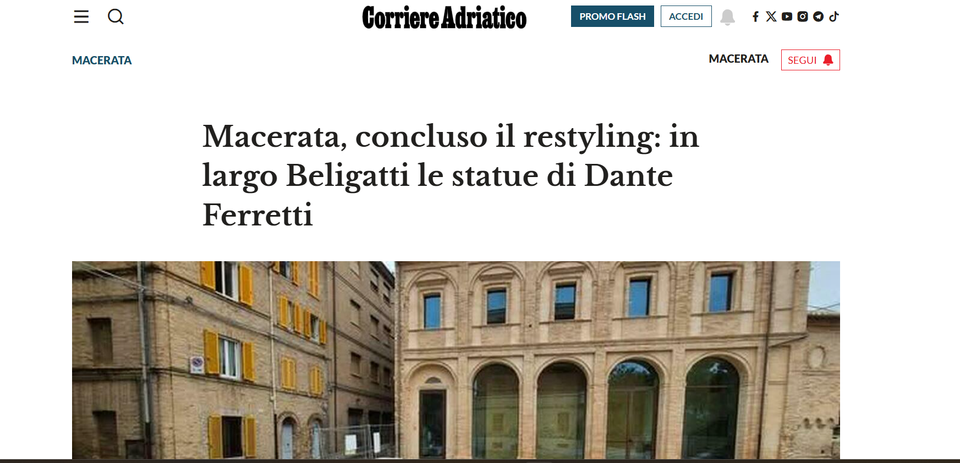Open the search magnifier icon
This screenshot has height=463, width=960.
(116, 16)
